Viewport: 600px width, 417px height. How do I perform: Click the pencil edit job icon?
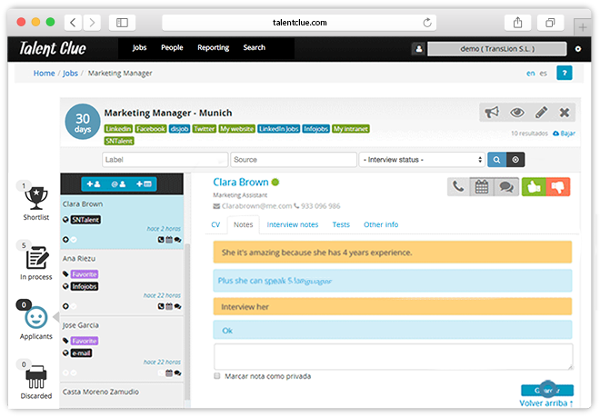click(541, 113)
